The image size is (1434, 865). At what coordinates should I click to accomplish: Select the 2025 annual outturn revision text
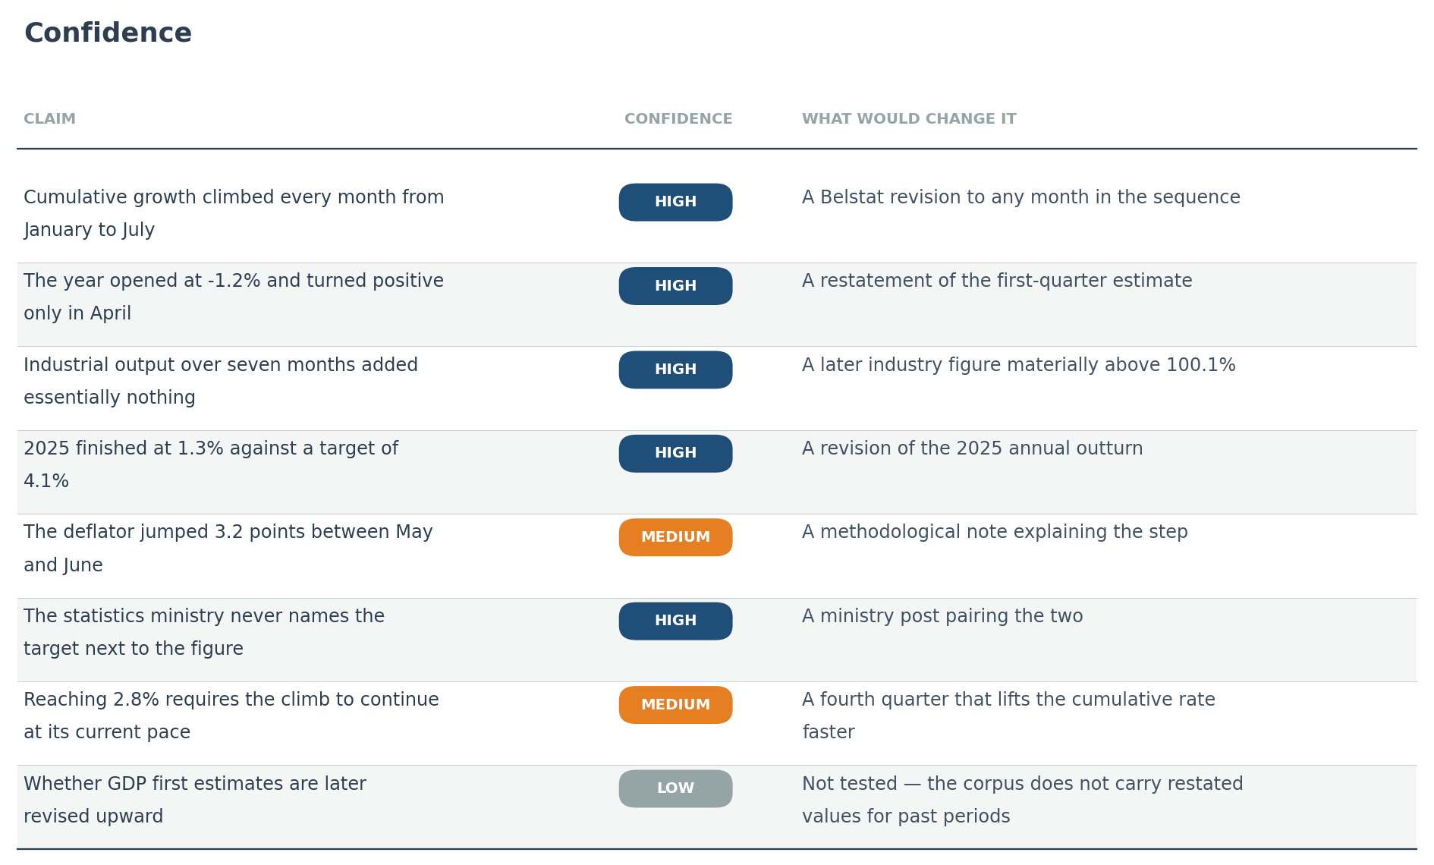point(972,448)
